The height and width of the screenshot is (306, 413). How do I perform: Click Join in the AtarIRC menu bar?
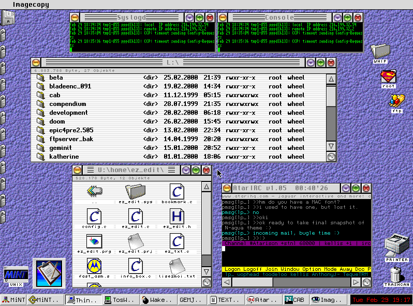(x=272, y=269)
